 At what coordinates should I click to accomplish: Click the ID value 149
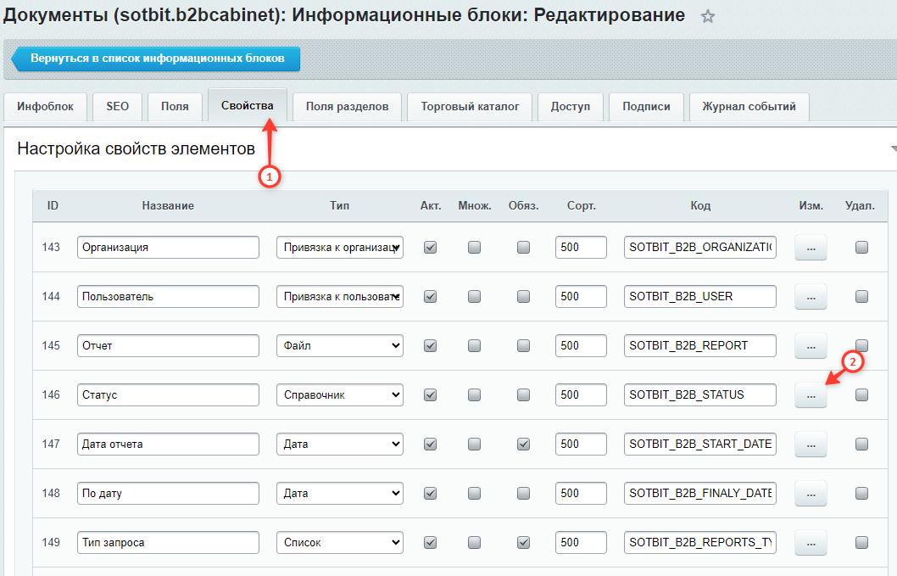tap(51, 543)
